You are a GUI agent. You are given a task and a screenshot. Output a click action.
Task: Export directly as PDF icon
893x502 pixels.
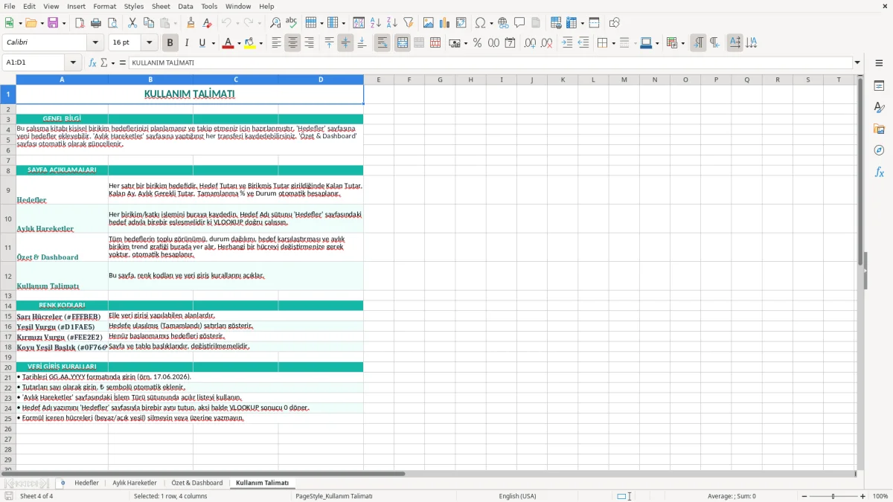click(80, 23)
